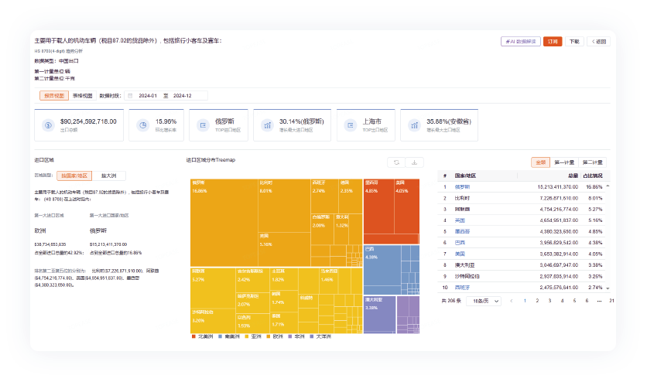Open the 俄罗斯 link in table
Viewport: 647px width, 382px height.
coord(462,186)
